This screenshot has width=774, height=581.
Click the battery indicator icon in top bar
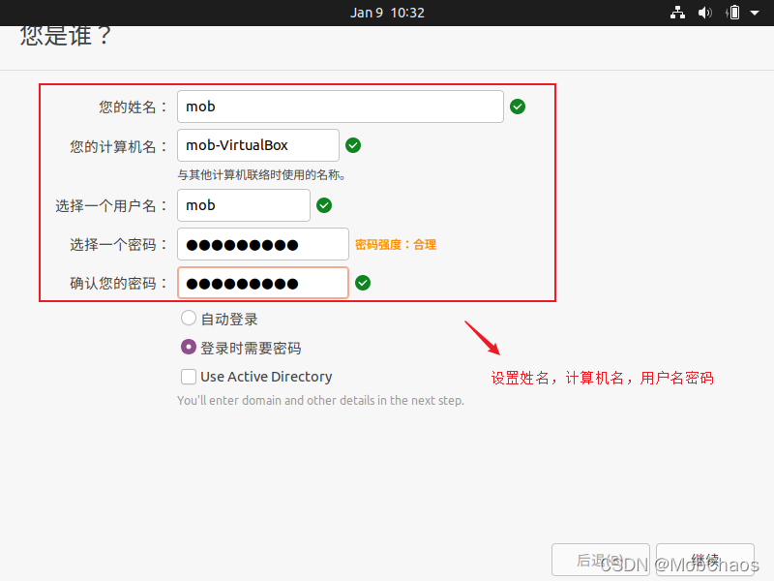point(734,13)
